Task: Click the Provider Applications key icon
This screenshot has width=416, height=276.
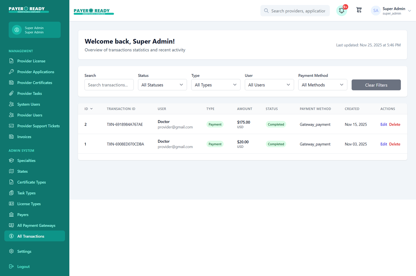Action: point(11,72)
